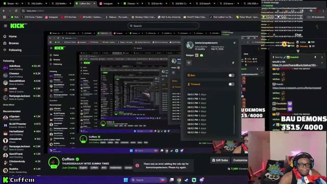Click the Gift Subs button

coord(220,160)
